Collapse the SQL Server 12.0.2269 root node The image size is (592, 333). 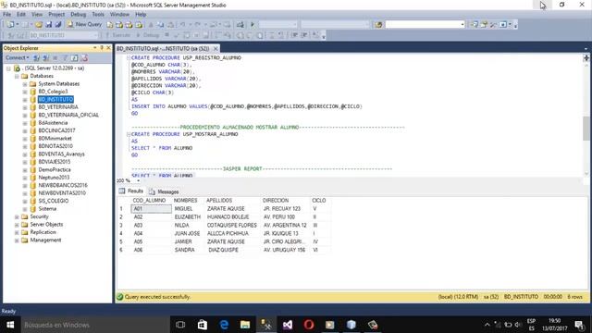(8, 68)
